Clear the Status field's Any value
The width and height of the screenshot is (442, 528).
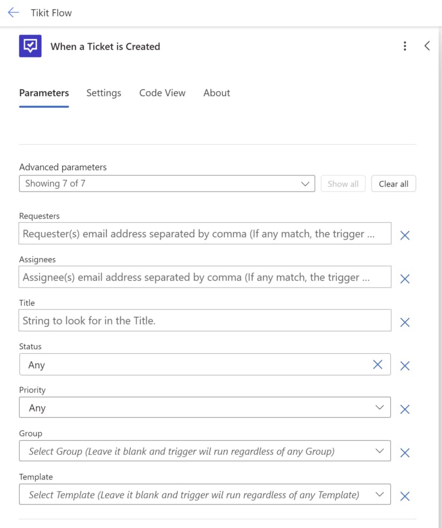click(x=378, y=364)
